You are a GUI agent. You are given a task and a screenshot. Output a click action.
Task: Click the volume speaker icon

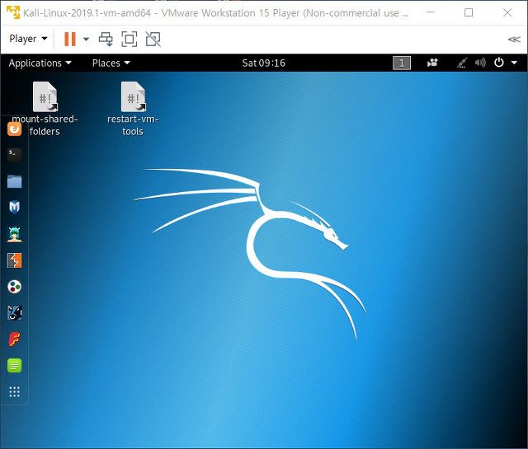pyautogui.click(x=480, y=63)
